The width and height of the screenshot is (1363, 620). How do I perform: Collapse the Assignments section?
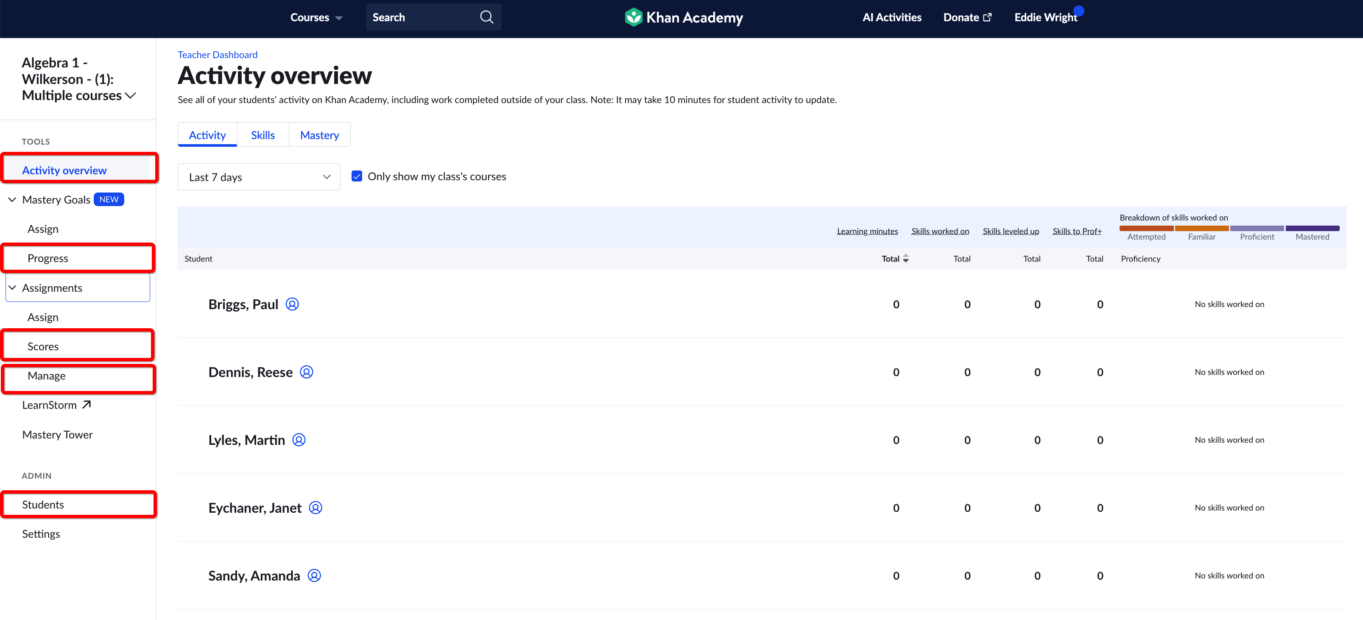pos(11,287)
